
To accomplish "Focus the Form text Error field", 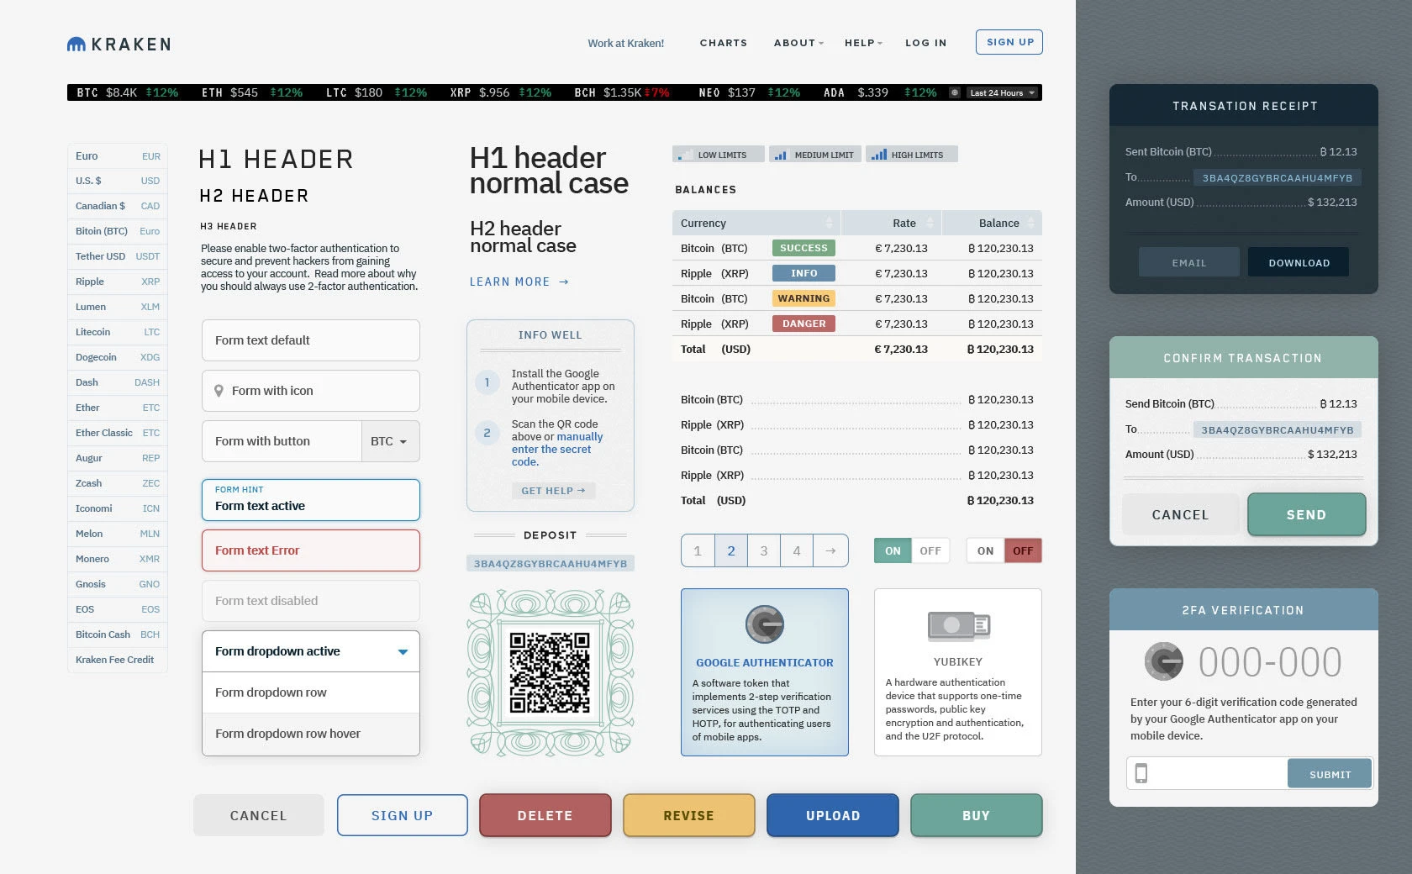I will pyautogui.click(x=311, y=550).
